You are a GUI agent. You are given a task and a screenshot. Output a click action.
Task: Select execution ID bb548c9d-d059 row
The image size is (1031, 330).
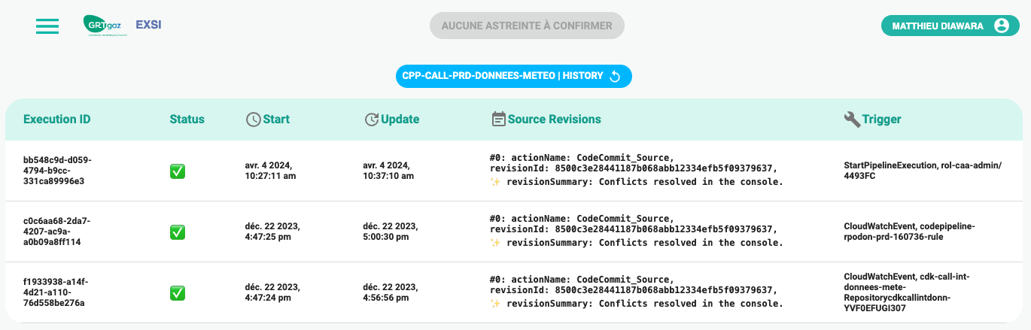pyautogui.click(x=57, y=171)
